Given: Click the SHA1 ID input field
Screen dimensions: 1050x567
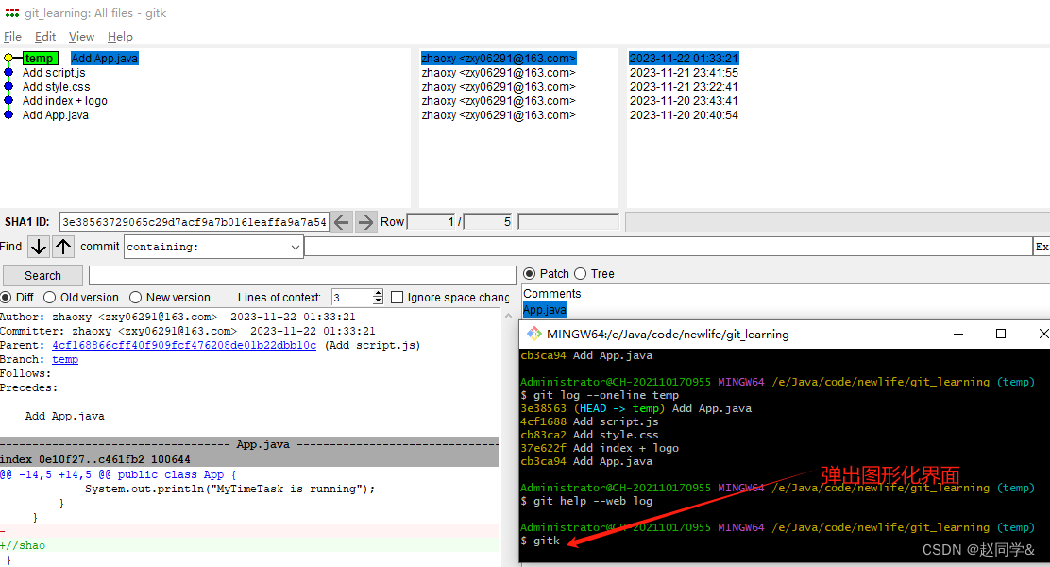Looking at the screenshot, I should [195, 222].
